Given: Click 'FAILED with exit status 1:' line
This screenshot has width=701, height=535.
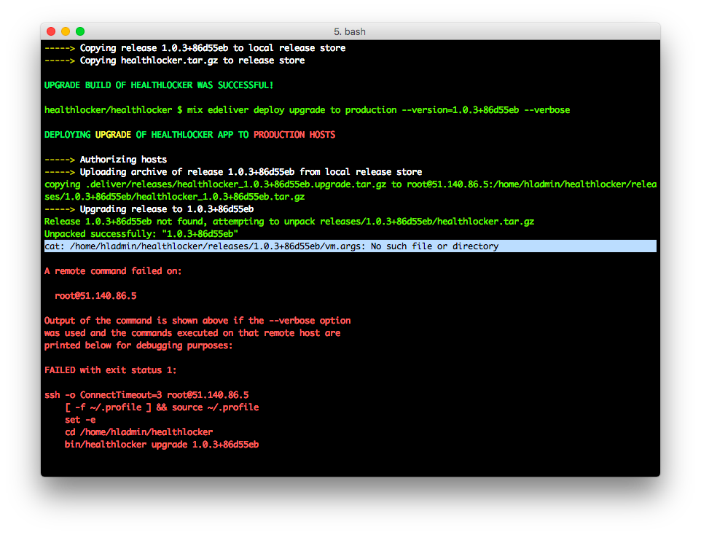Looking at the screenshot, I should pyautogui.click(x=111, y=370).
